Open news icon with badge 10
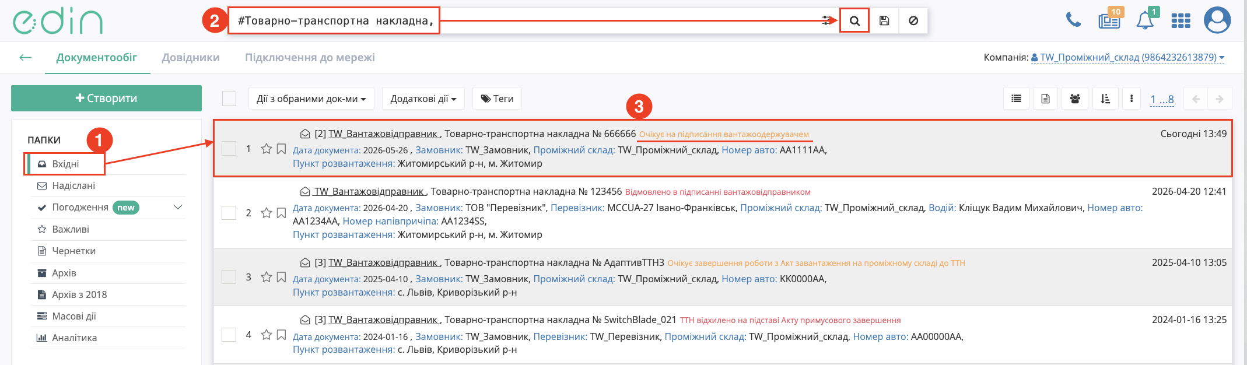 point(1109,20)
